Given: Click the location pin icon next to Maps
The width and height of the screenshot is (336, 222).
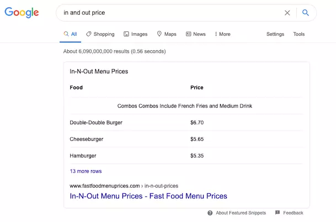Looking at the screenshot, I should (x=159, y=34).
